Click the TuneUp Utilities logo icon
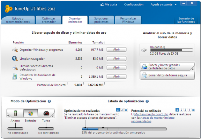201x139 pixels. 9,9
